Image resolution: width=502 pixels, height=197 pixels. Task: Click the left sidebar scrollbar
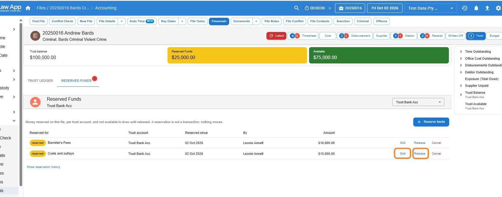pos(21,105)
